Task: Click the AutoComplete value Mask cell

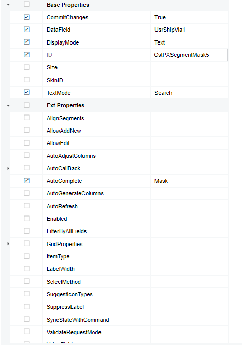Action: point(189,181)
